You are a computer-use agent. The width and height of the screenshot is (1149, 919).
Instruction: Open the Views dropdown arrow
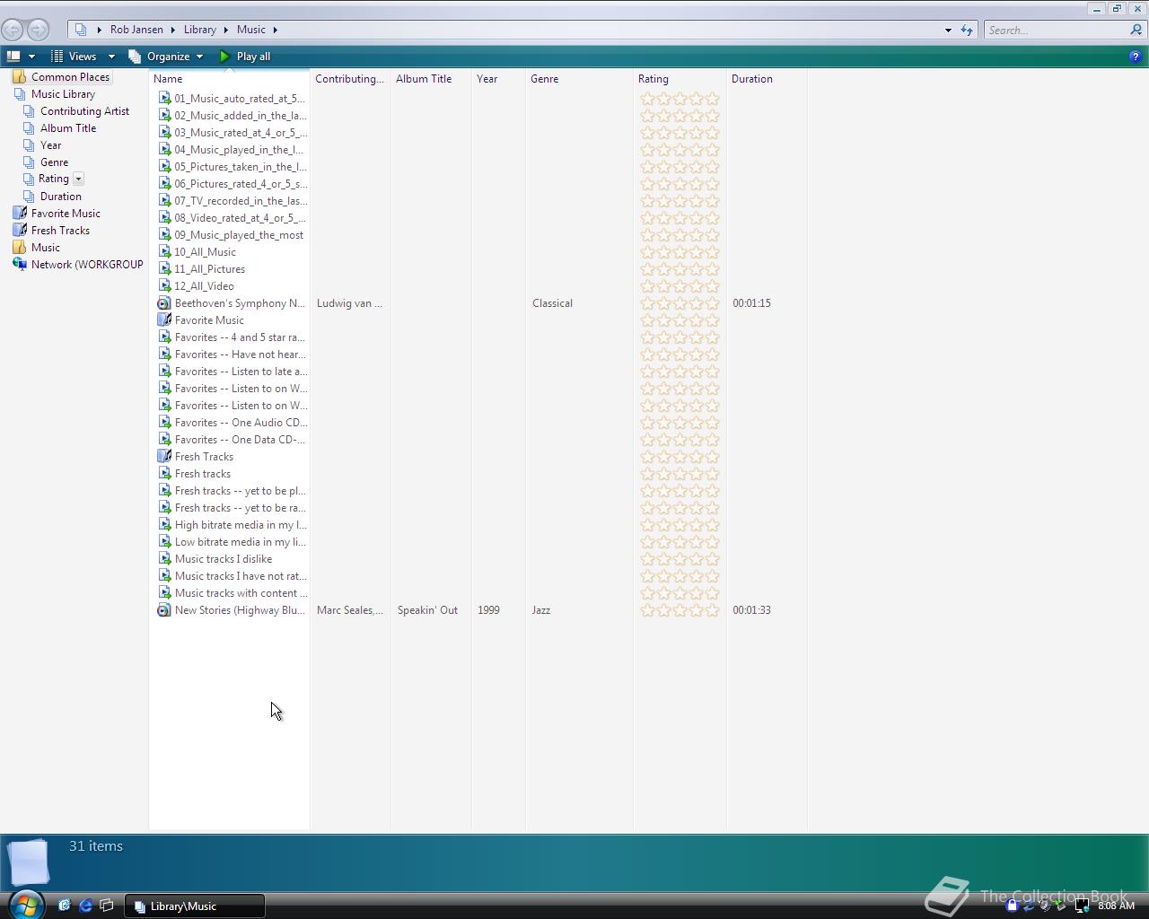point(111,57)
